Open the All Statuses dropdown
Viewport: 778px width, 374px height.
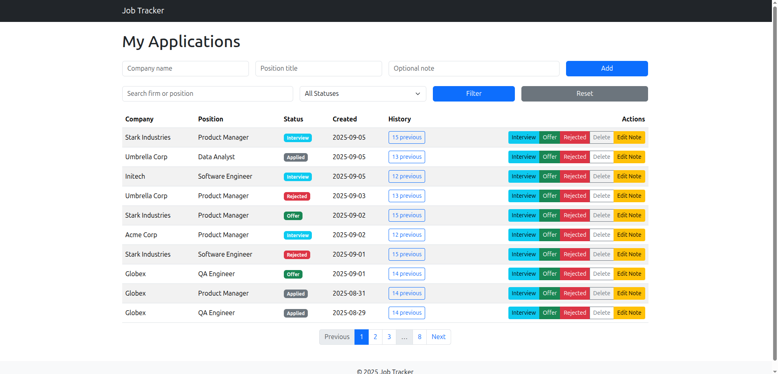coord(363,93)
